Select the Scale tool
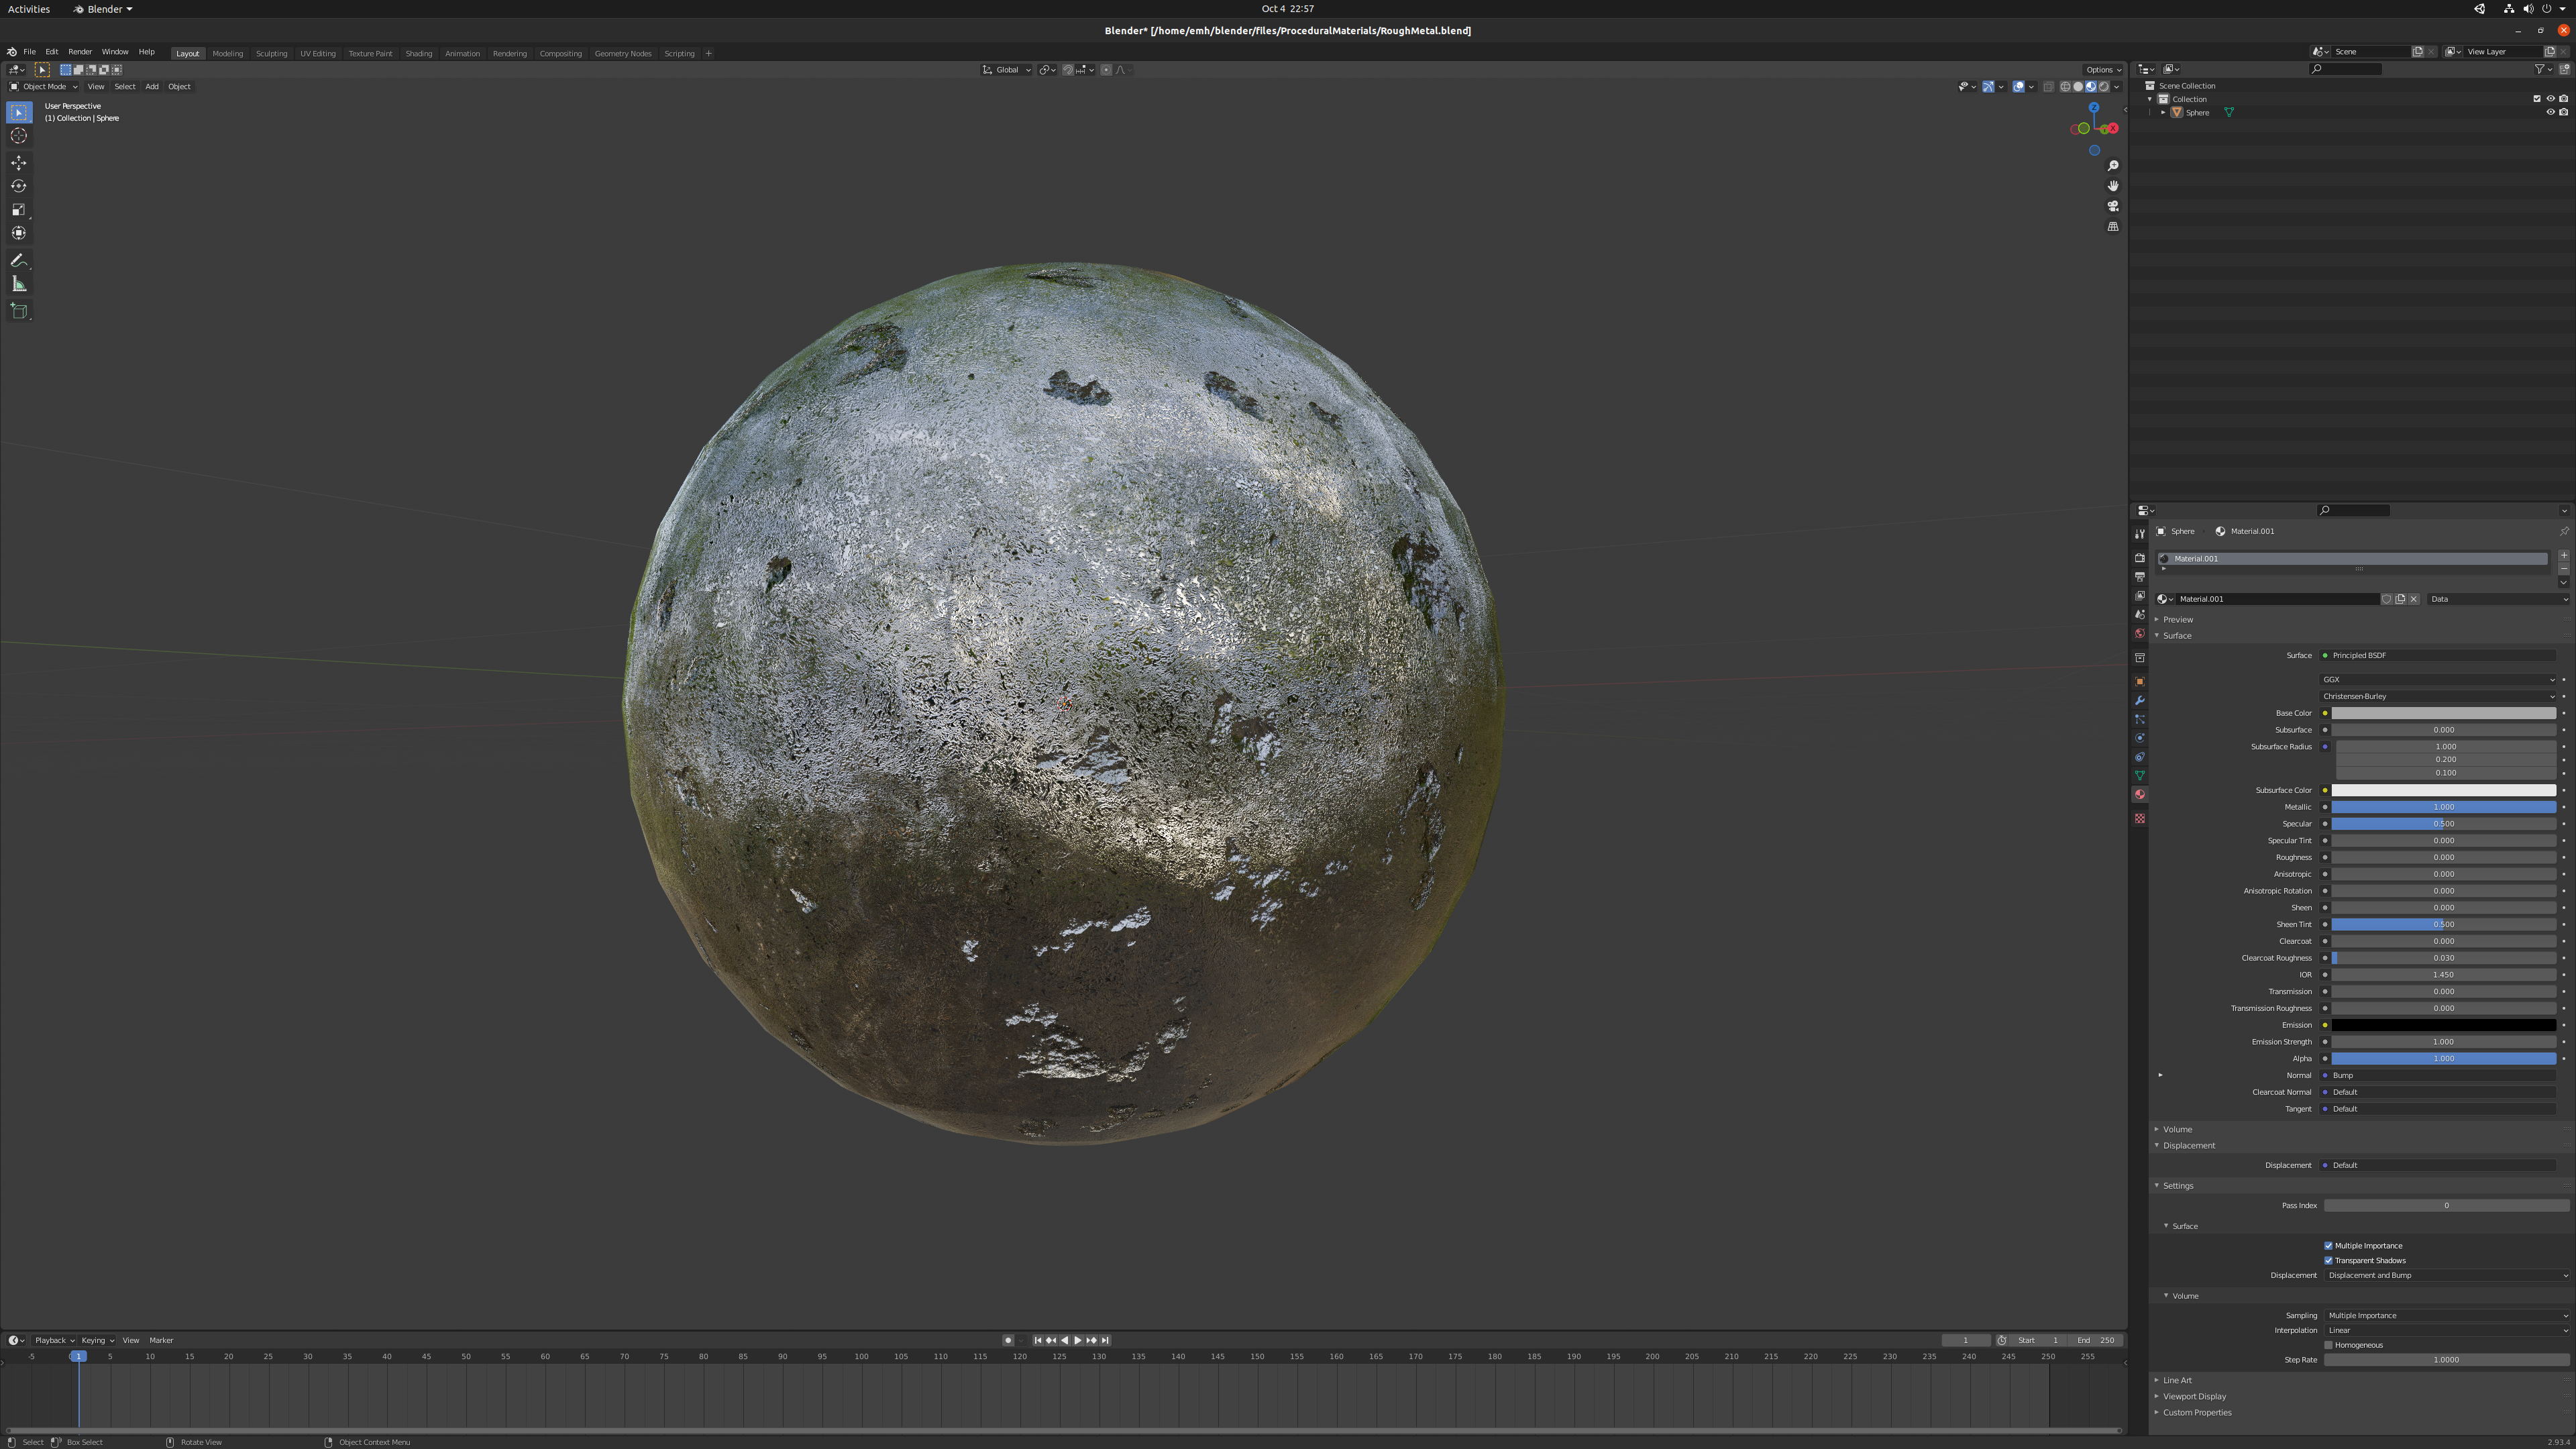Screen dimensions: 2576x1449 coord(19,210)
